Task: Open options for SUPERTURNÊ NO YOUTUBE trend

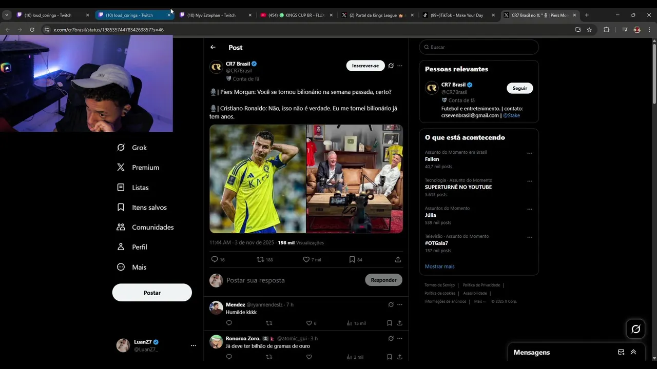Action: (x=530, y=181)
